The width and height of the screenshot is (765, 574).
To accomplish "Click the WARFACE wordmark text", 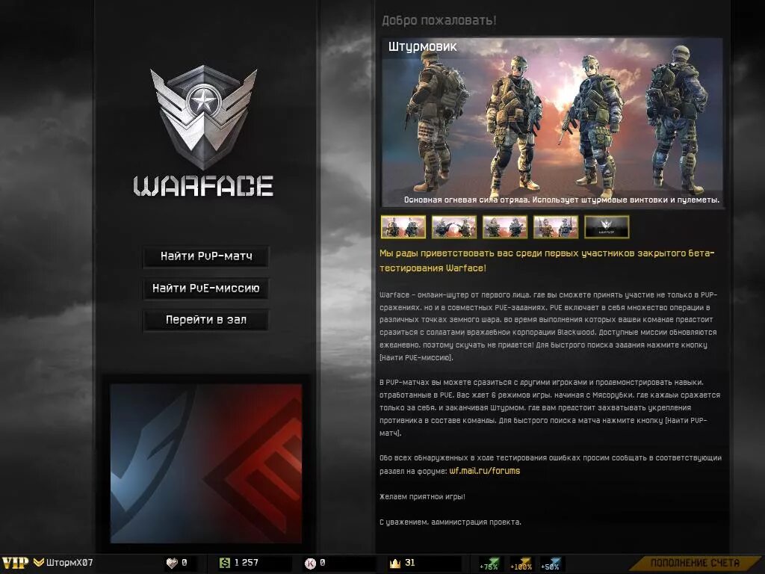I will point(203,186).
